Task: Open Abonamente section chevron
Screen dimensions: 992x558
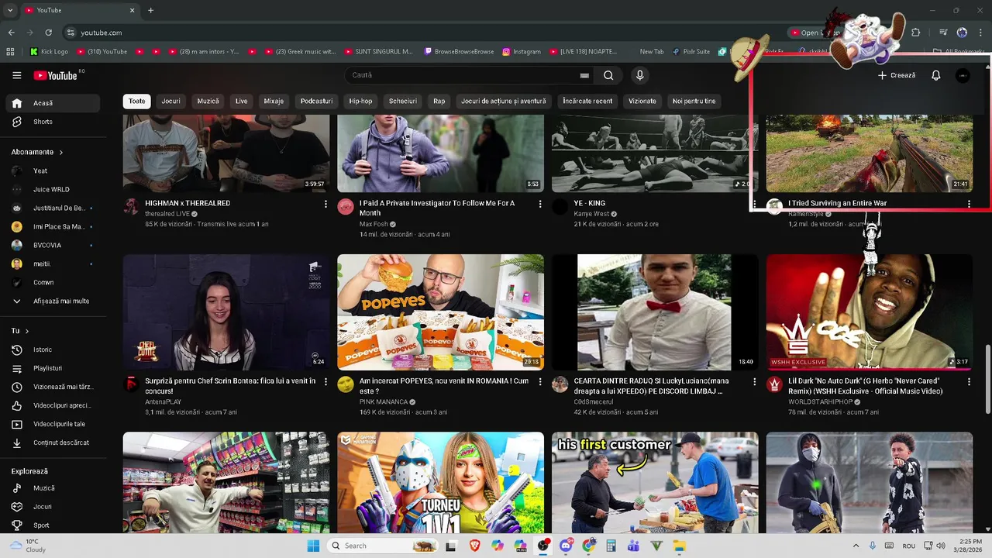Action: (61, 153)
